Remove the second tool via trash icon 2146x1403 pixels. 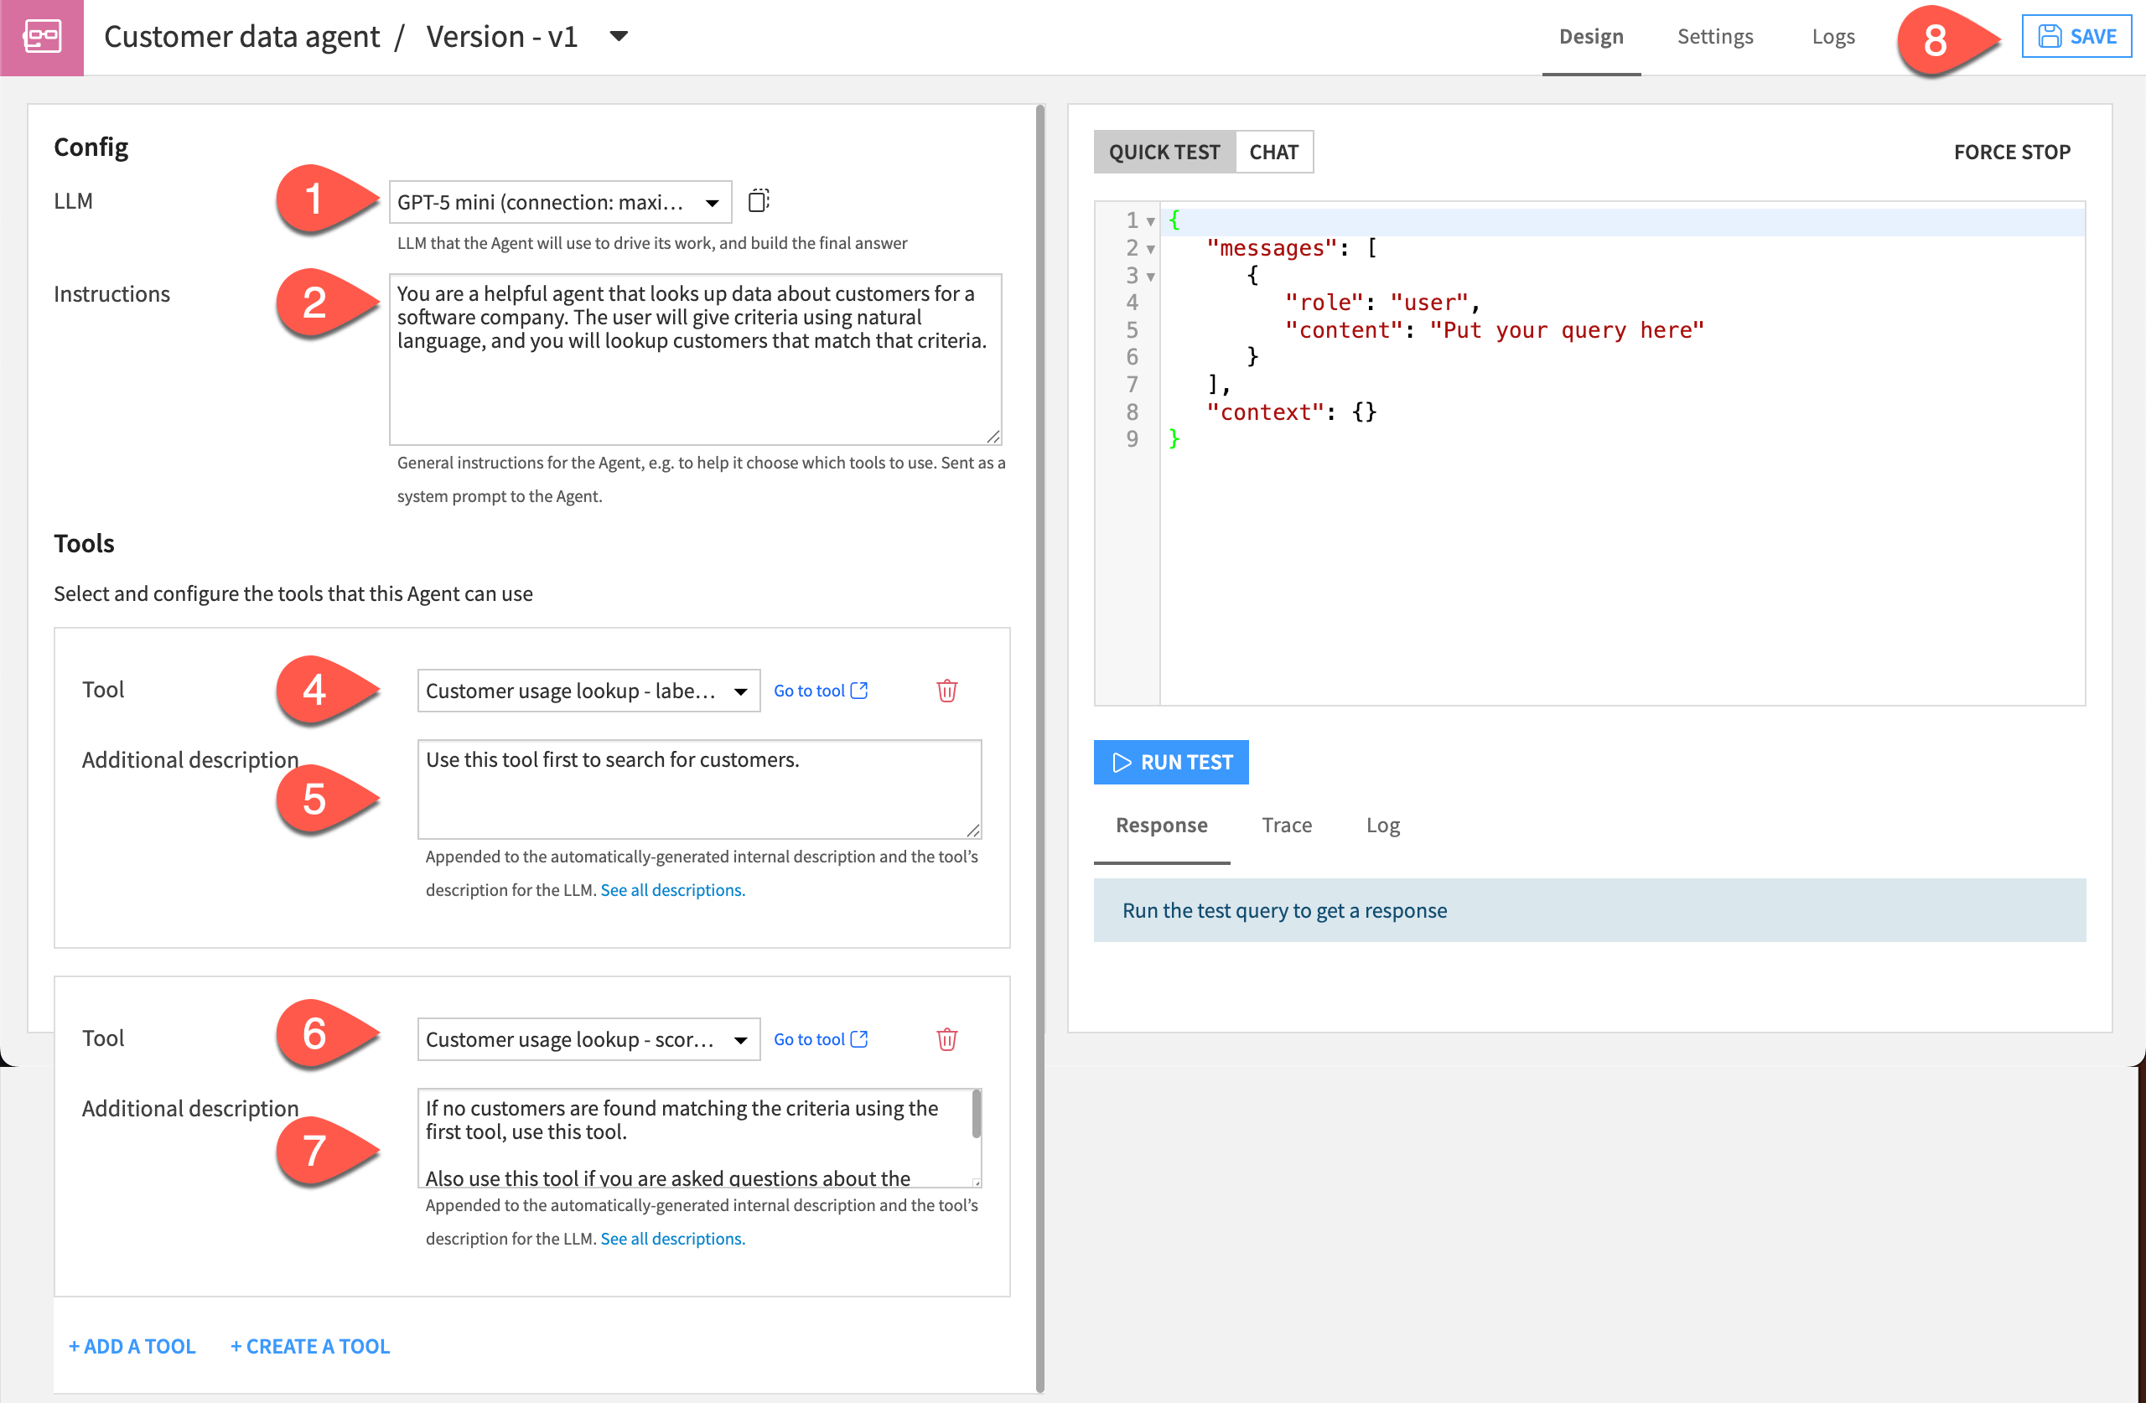947,1038
